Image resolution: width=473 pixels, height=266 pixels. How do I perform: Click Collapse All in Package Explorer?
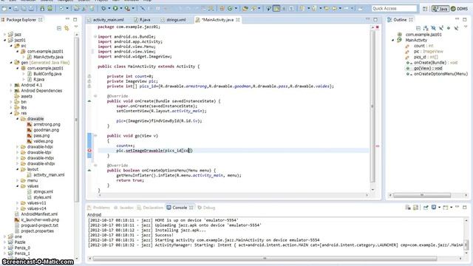coord(59,28)
